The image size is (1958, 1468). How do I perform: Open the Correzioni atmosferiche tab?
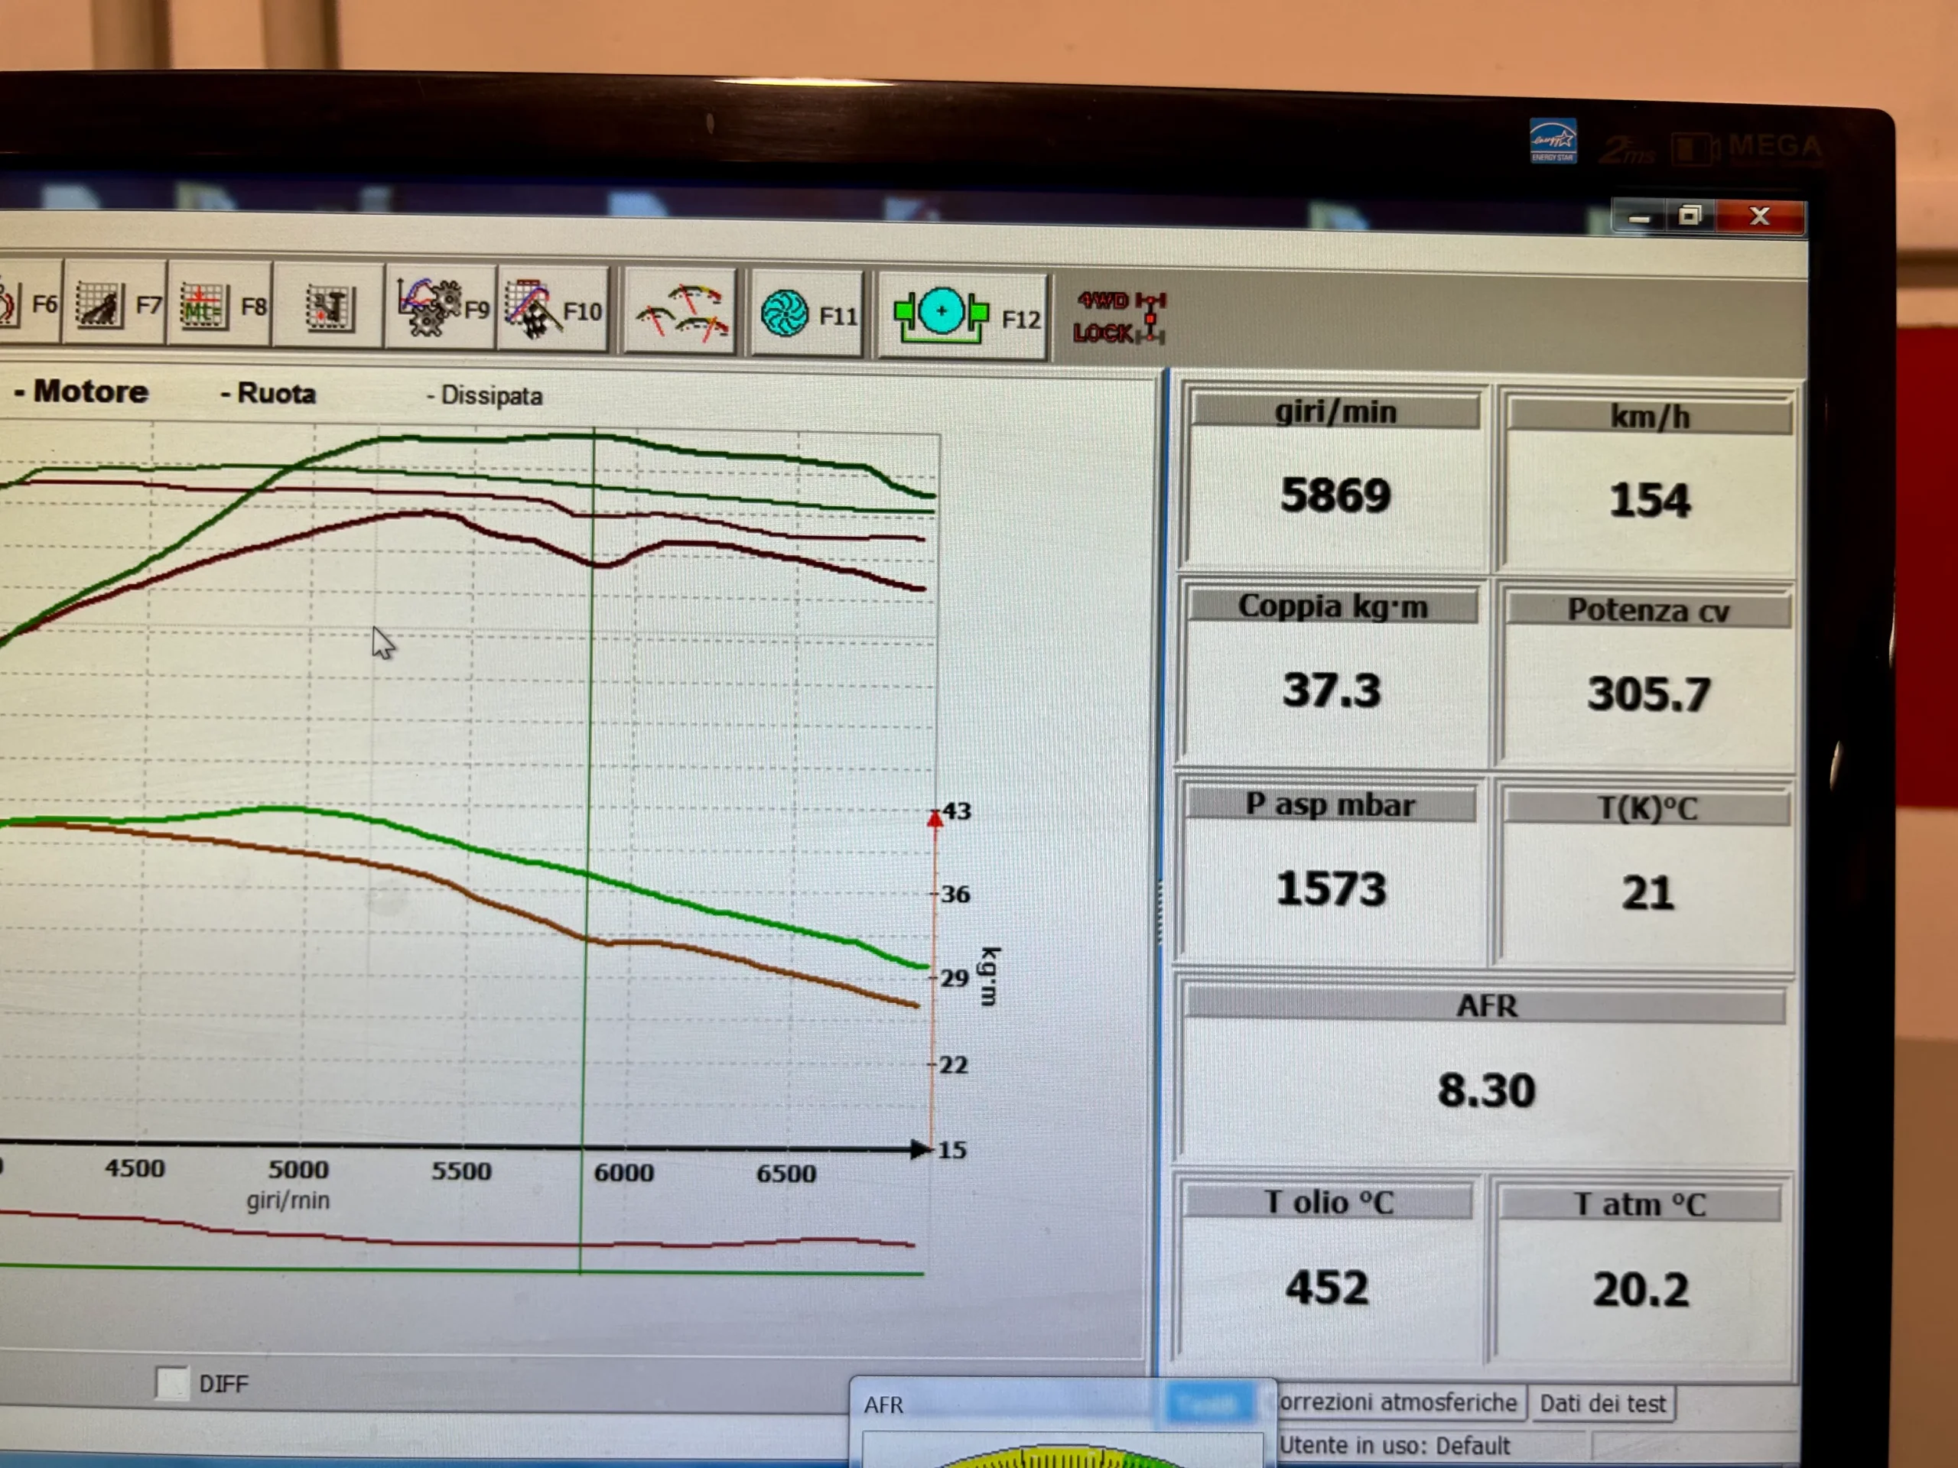(1399, 1402)
